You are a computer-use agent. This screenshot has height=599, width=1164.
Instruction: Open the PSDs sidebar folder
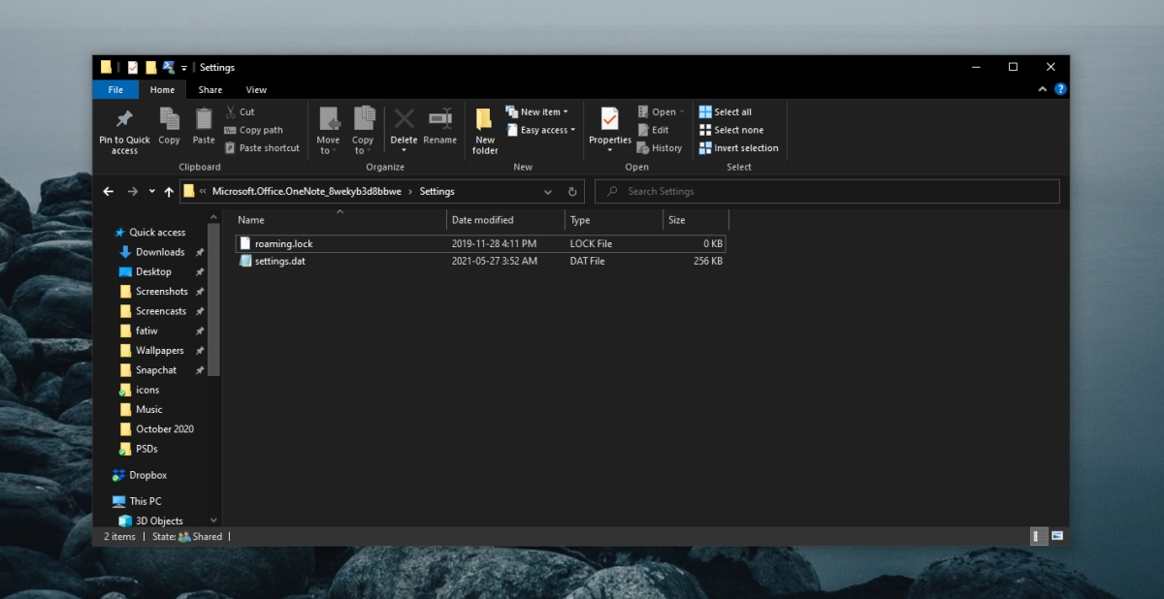pyautogui.click(x=146, y=449)
